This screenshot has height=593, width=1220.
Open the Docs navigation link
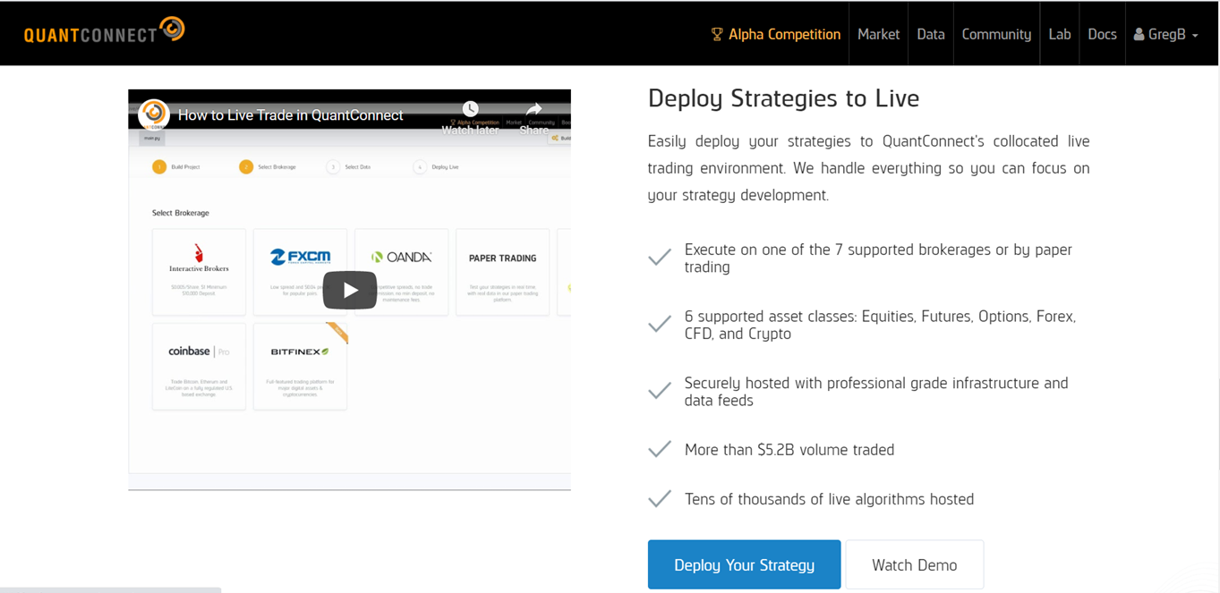(x=1102, y=34)
